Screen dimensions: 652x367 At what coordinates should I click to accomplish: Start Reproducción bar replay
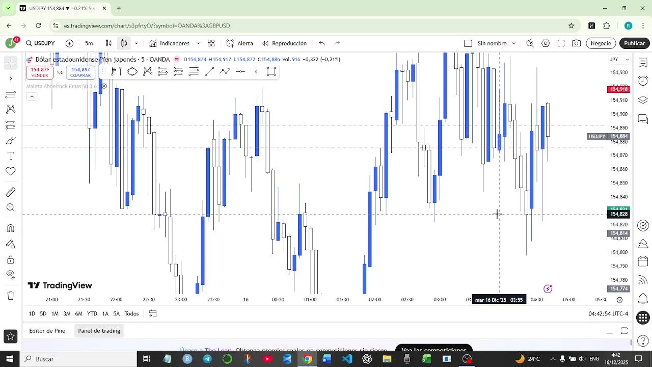[284, 43]
